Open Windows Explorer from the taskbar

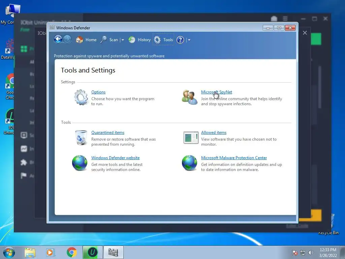[30, 252]
